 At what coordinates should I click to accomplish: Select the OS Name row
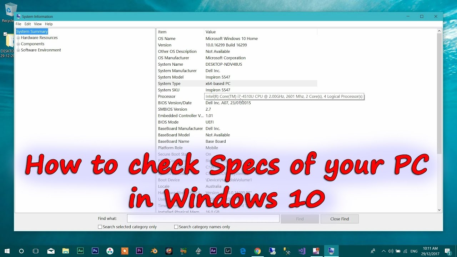[x=237, y=39]
